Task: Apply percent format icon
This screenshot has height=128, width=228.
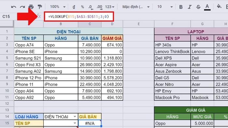Action: coord(82,7)
